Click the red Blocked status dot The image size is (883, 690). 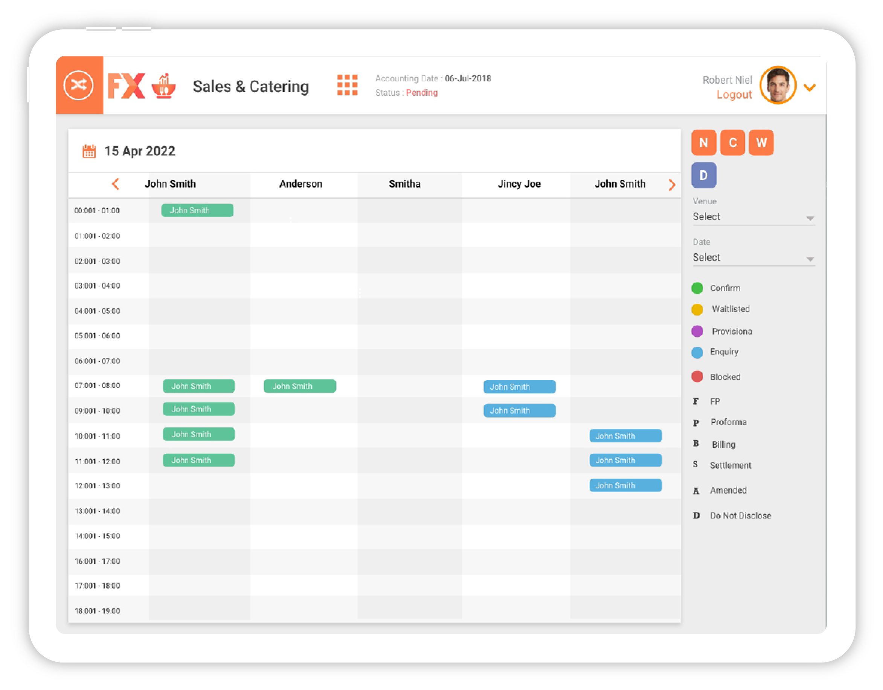click(x=697, y=377)
